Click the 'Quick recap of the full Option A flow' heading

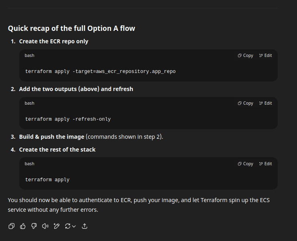[71, 28]
